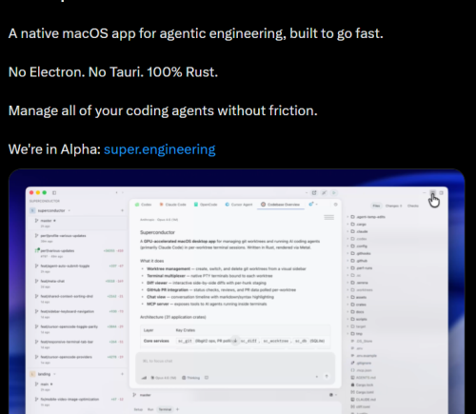Switch to the Claude Code tab
Viewport: 476px width, 414px height.
172,205
